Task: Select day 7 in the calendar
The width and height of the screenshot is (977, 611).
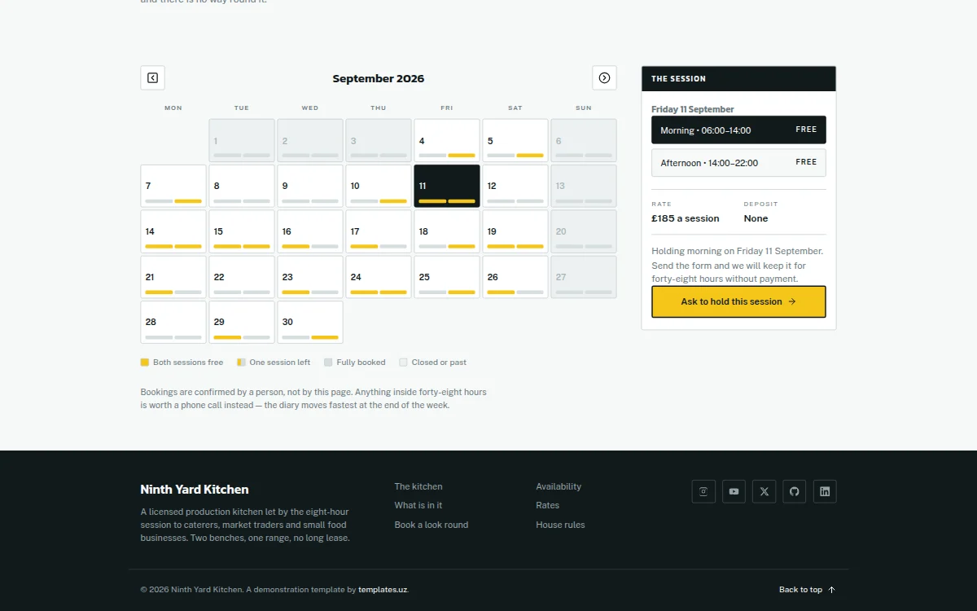Action: click(x=173, y=186)
